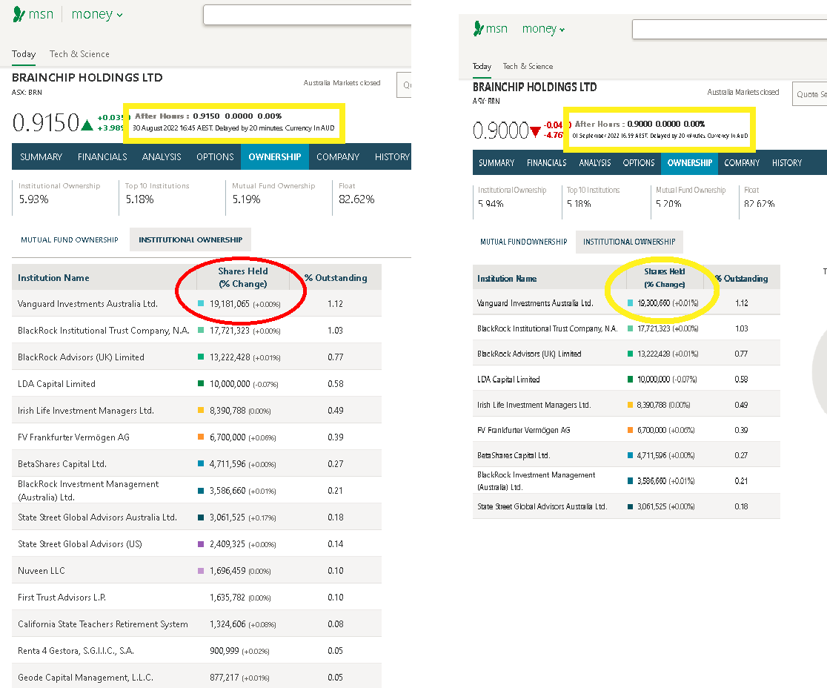Click Vanguard's cyan swatch next to 19,181,065

pos(201,304)
